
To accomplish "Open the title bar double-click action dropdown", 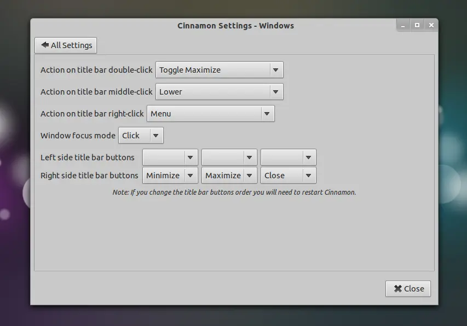I will click(219, 70).
